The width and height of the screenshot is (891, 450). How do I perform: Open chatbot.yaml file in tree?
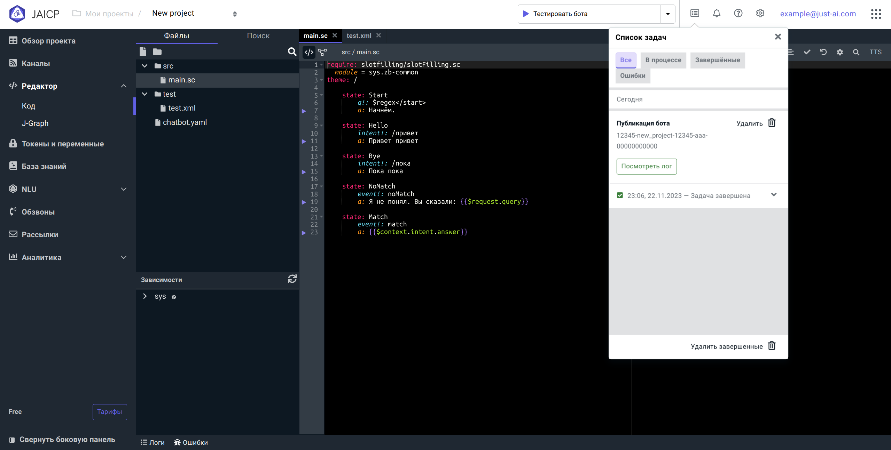[x=185, y=122]
